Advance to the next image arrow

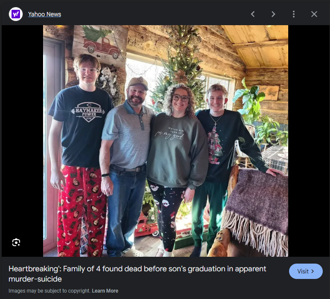[273, 14]
